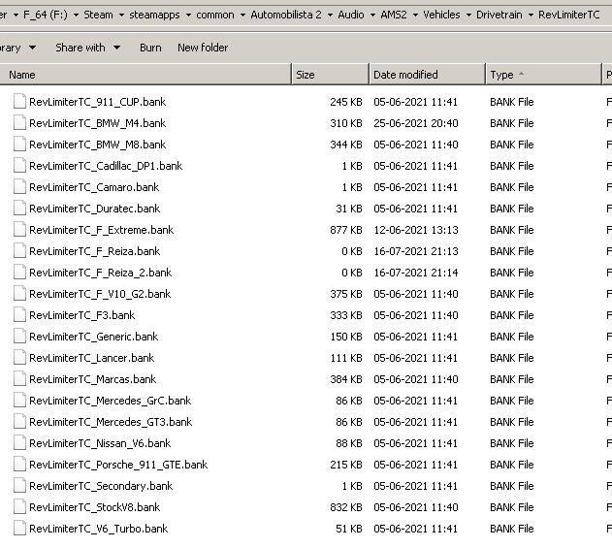The width and height of the screenshot is (612, 548).
Task: Click the RevLimiterTC_F_V10_G2.bank file icon
Action: tap(19, 294)
